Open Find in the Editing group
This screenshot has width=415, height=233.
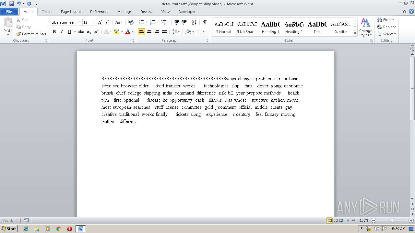point(385,20)
